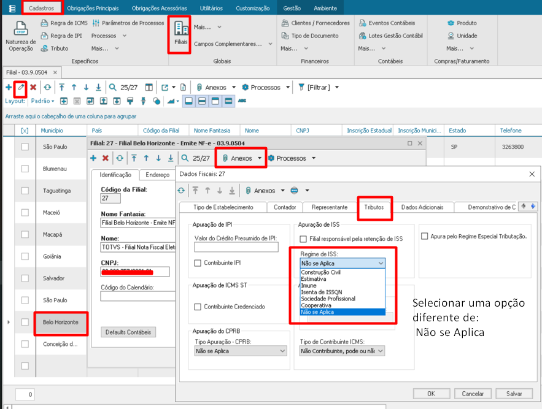Click the column layout icon in main toolbar

(149, 88)
